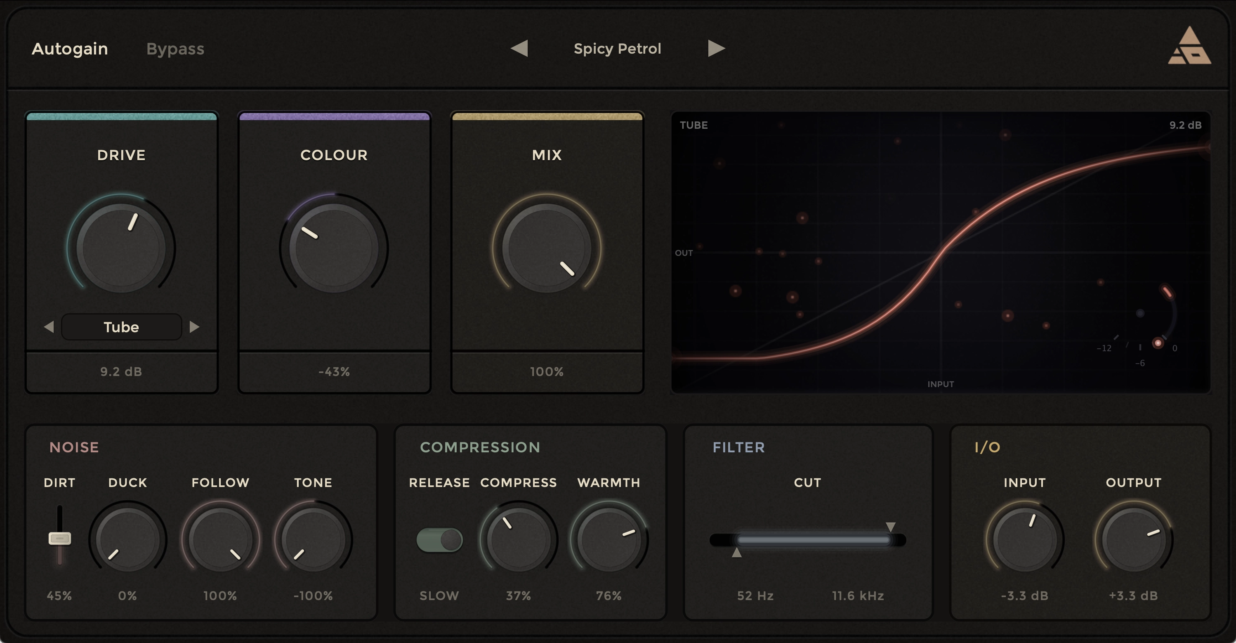Toggle the Autogain option
The width and height of the screenshot is (1236, 643).
pyautogui.click(x=70, y=48)
